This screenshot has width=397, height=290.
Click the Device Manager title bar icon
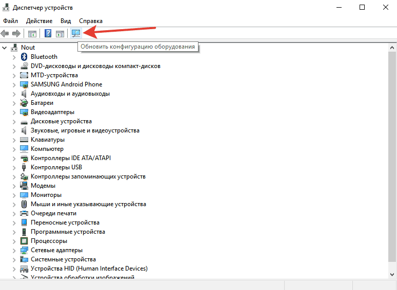pyautogui.click(x=6, y=8)
